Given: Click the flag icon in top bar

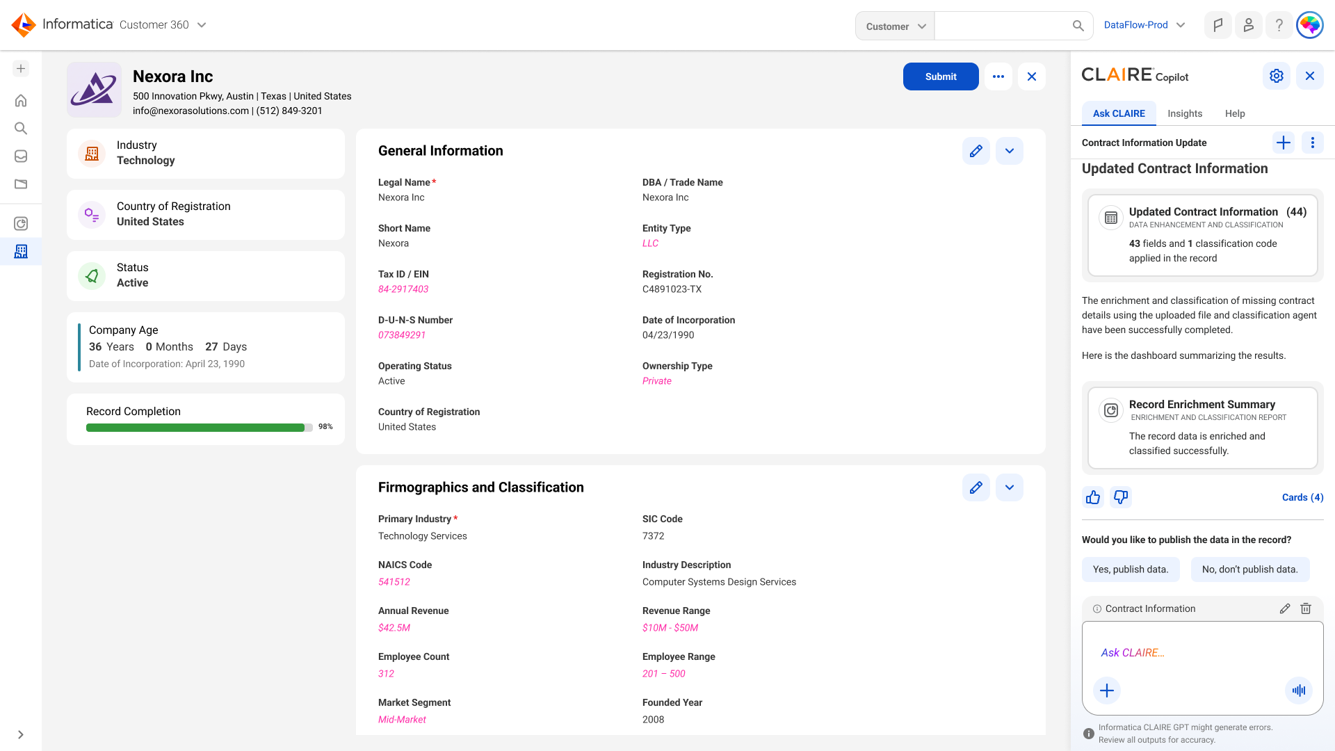Looking at the screenshot, I should [1218, 25].
